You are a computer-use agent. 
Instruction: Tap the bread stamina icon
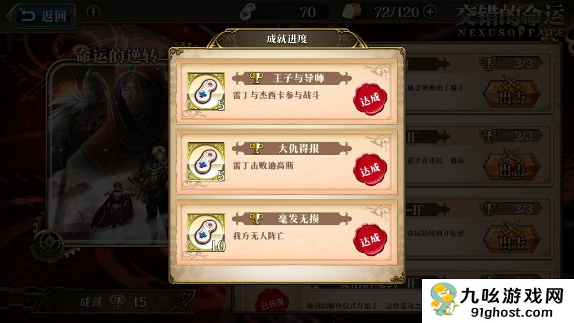351,12
